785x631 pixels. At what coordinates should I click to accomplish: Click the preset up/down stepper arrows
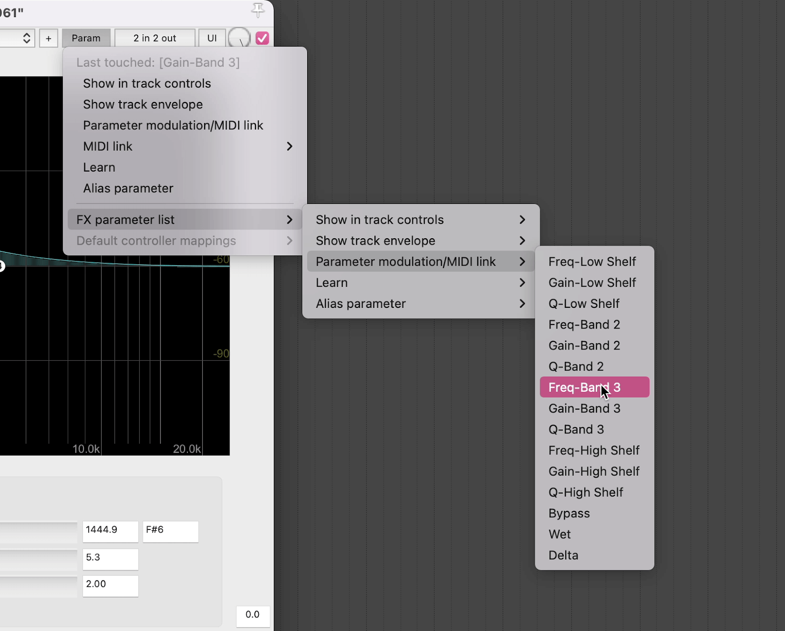[26, 38]
